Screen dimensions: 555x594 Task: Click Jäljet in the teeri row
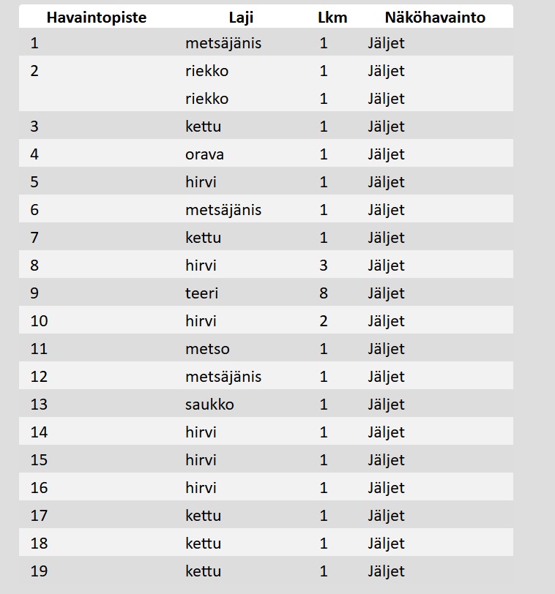[x=386, y=293]
